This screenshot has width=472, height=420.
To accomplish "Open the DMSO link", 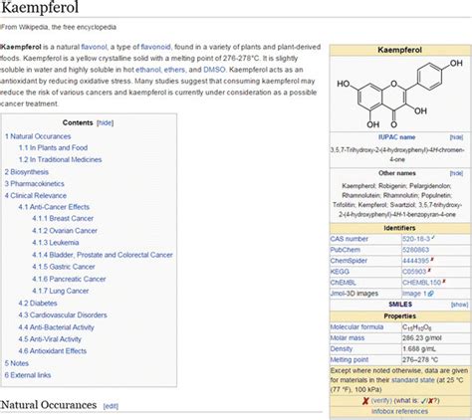I will coord(214,70).
